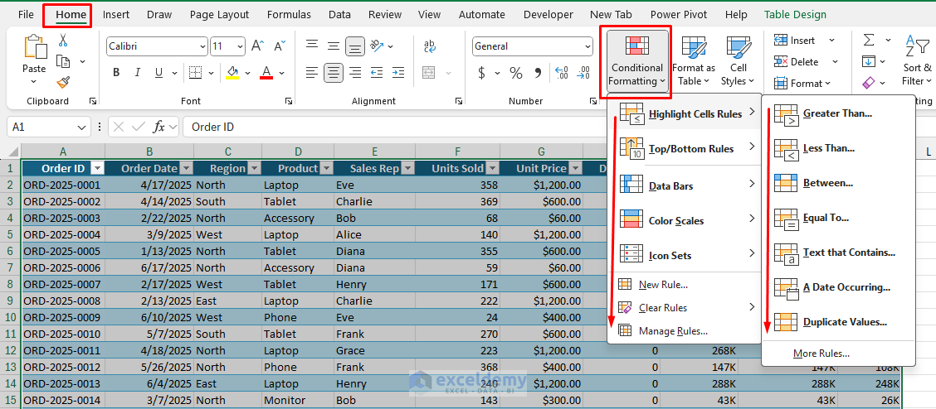The width and height of the screenshot is (936, 409).
Task: Click More Rules at submenu bottom
Action: click(838, 354)
